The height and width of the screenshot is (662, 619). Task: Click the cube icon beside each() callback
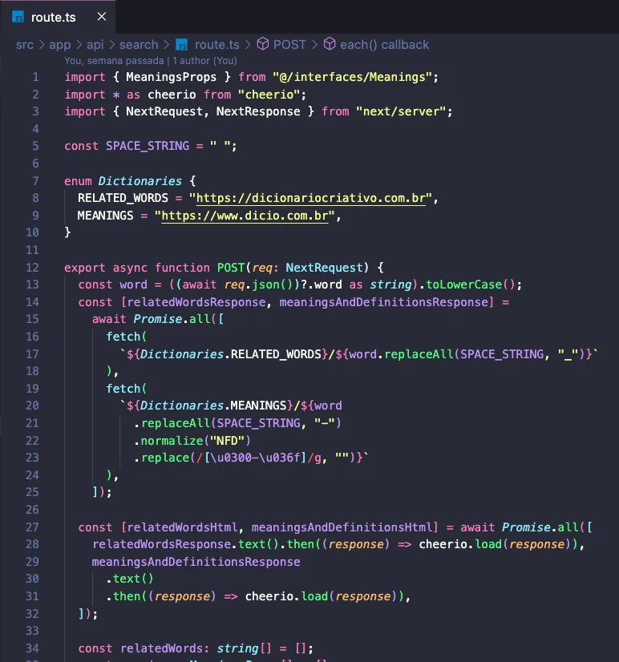coord(330,44)
